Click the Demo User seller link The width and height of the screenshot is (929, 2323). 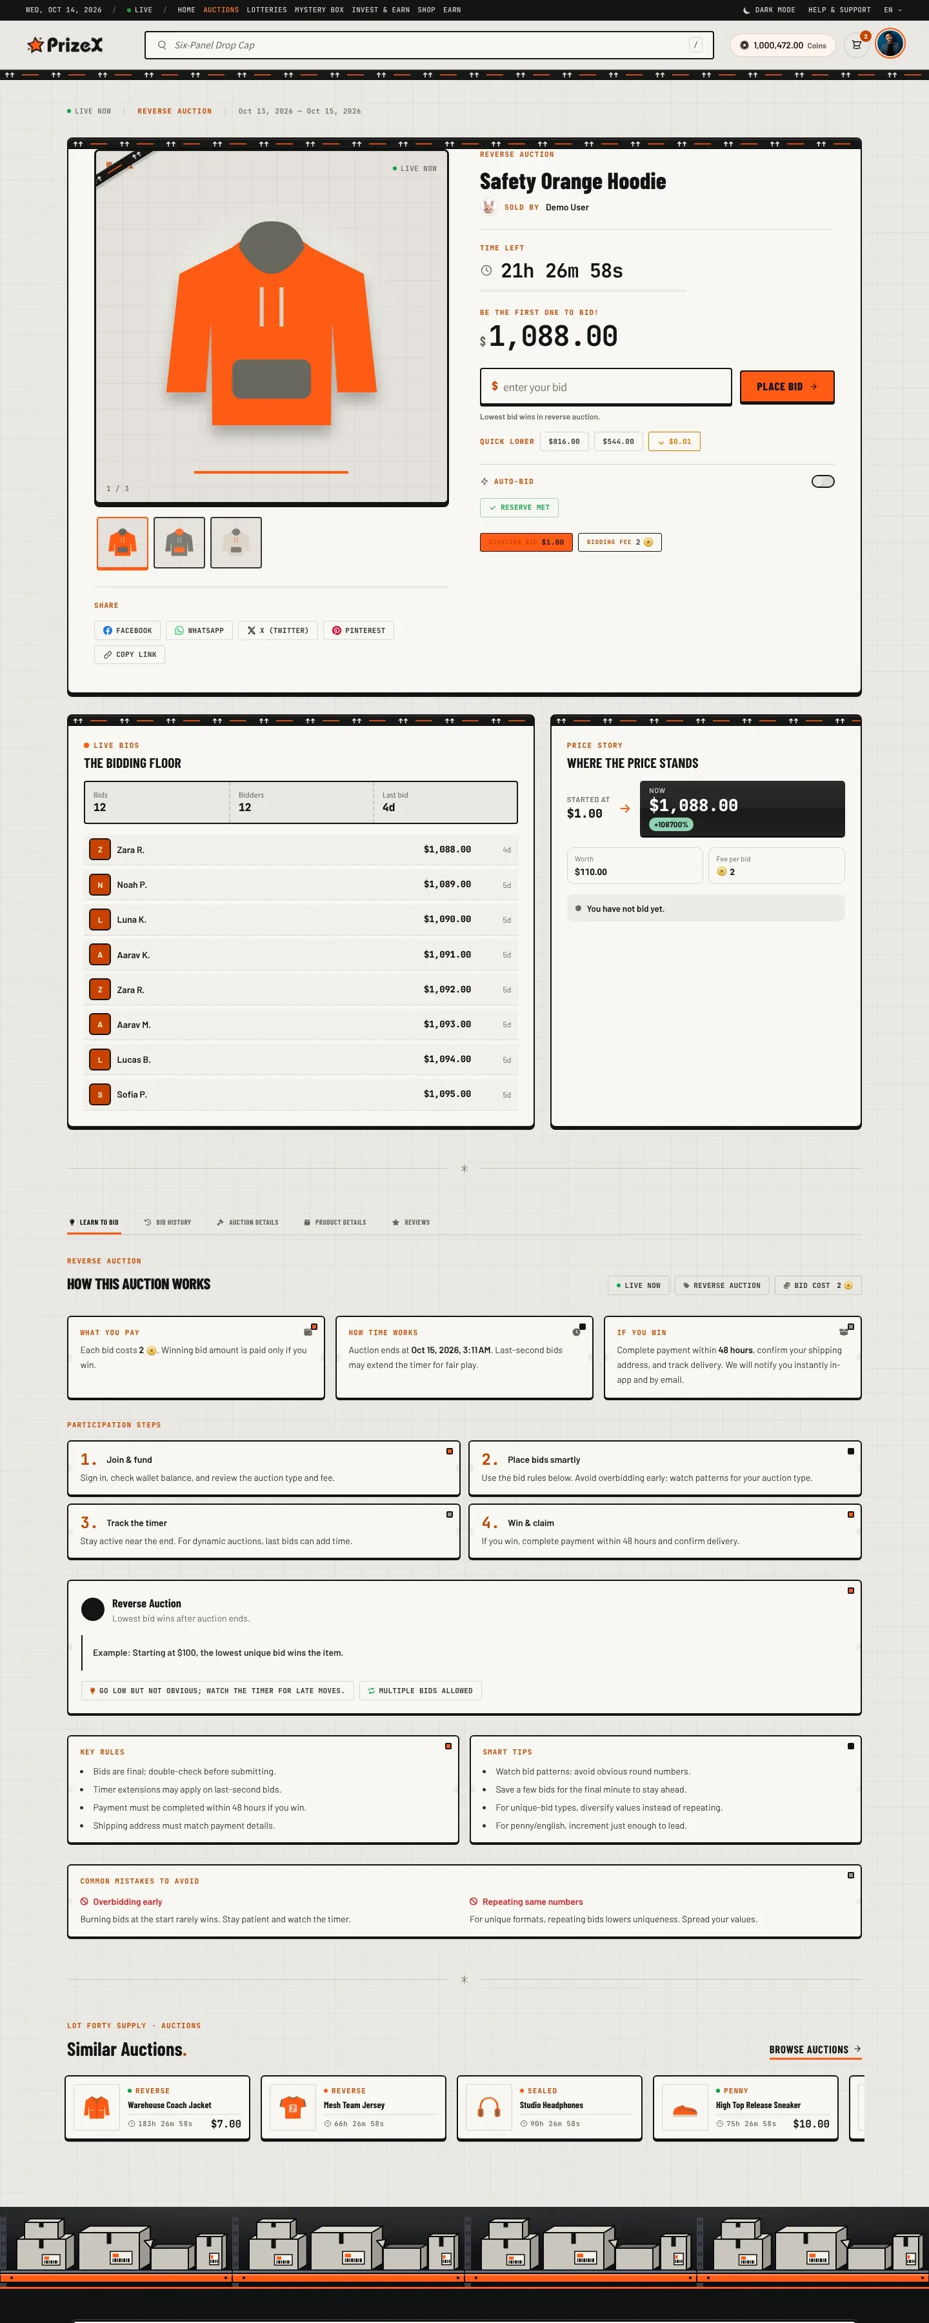(566, 207)
